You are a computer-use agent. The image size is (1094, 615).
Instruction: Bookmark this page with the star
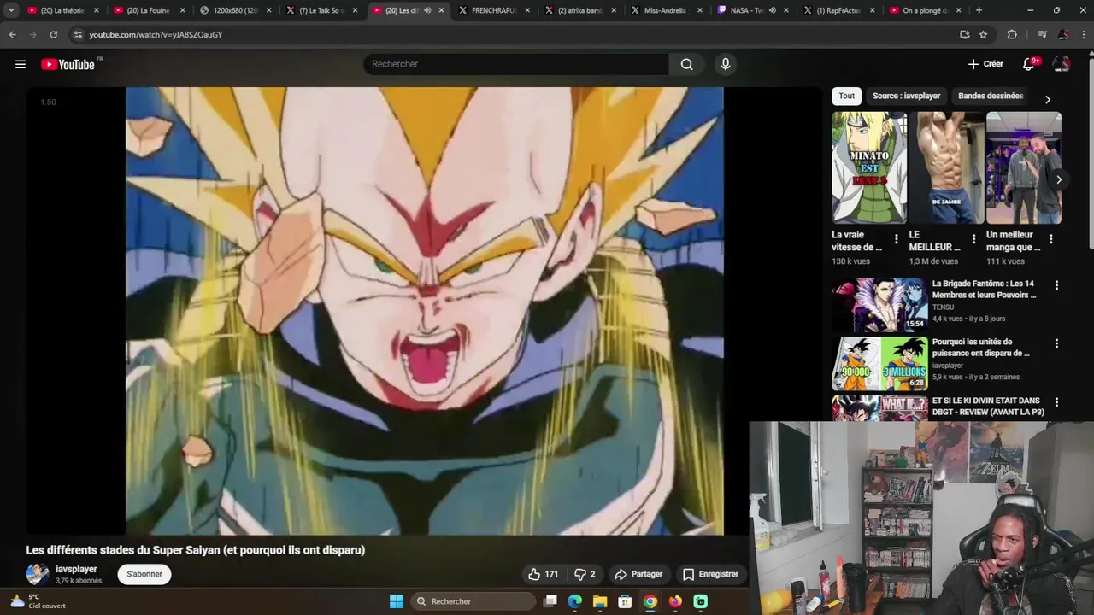point(983,34)
